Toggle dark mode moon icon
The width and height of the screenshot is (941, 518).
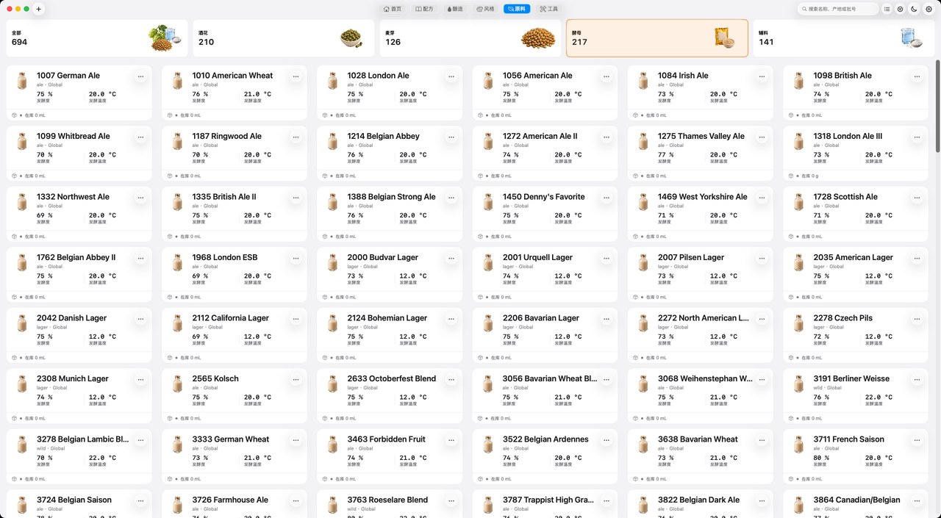point(914,9)
